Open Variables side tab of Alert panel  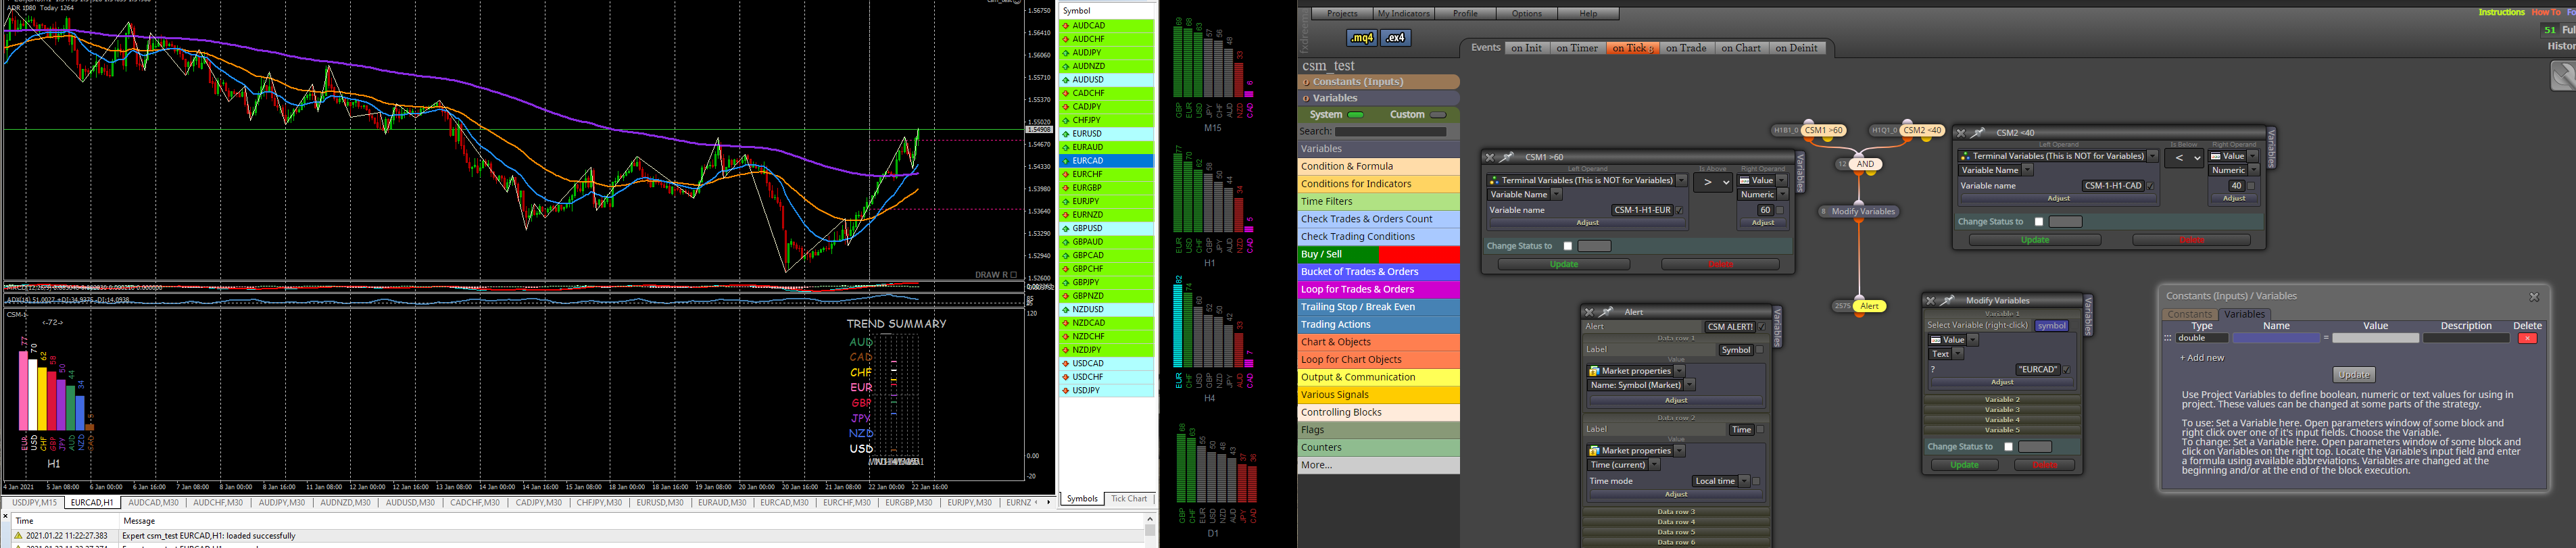1777,328
